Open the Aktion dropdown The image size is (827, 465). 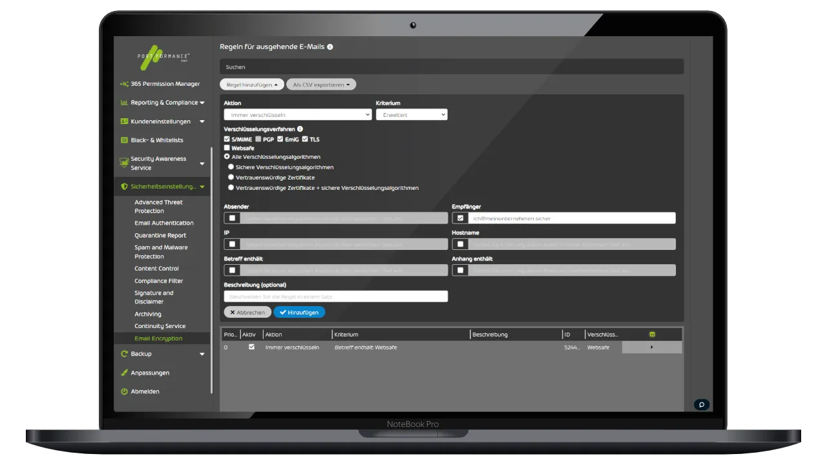pos(297,114)
